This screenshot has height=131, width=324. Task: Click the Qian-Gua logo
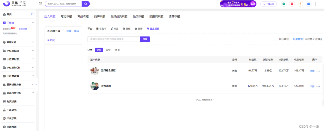[15, 4]
